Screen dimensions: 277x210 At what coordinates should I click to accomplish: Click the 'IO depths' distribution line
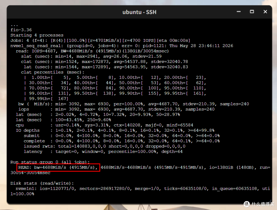coord(115,130)
